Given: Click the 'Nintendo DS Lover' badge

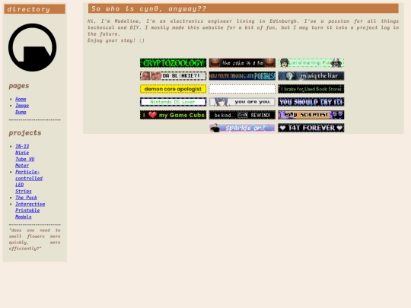Looking at the screenshot, I should click(173, 102).
